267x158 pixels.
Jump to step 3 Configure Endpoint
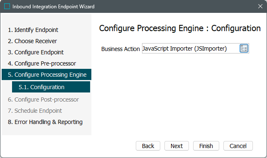pyautogui.click(x=36, y=52)
